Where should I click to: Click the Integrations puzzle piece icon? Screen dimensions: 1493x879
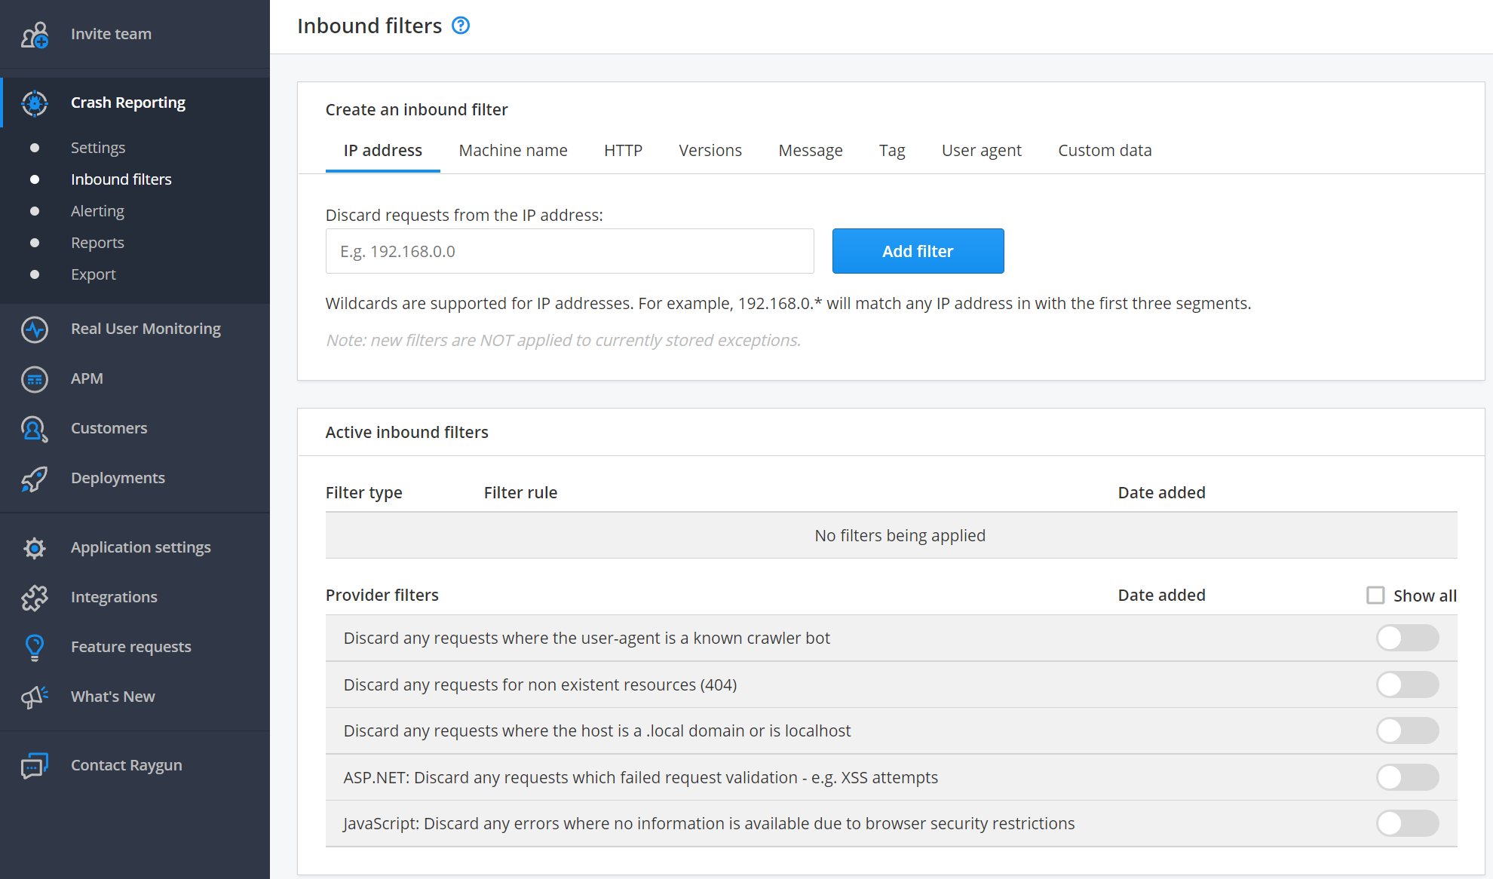33,596
